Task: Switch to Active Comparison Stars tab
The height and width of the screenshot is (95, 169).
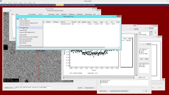Action: click(45, 5)
